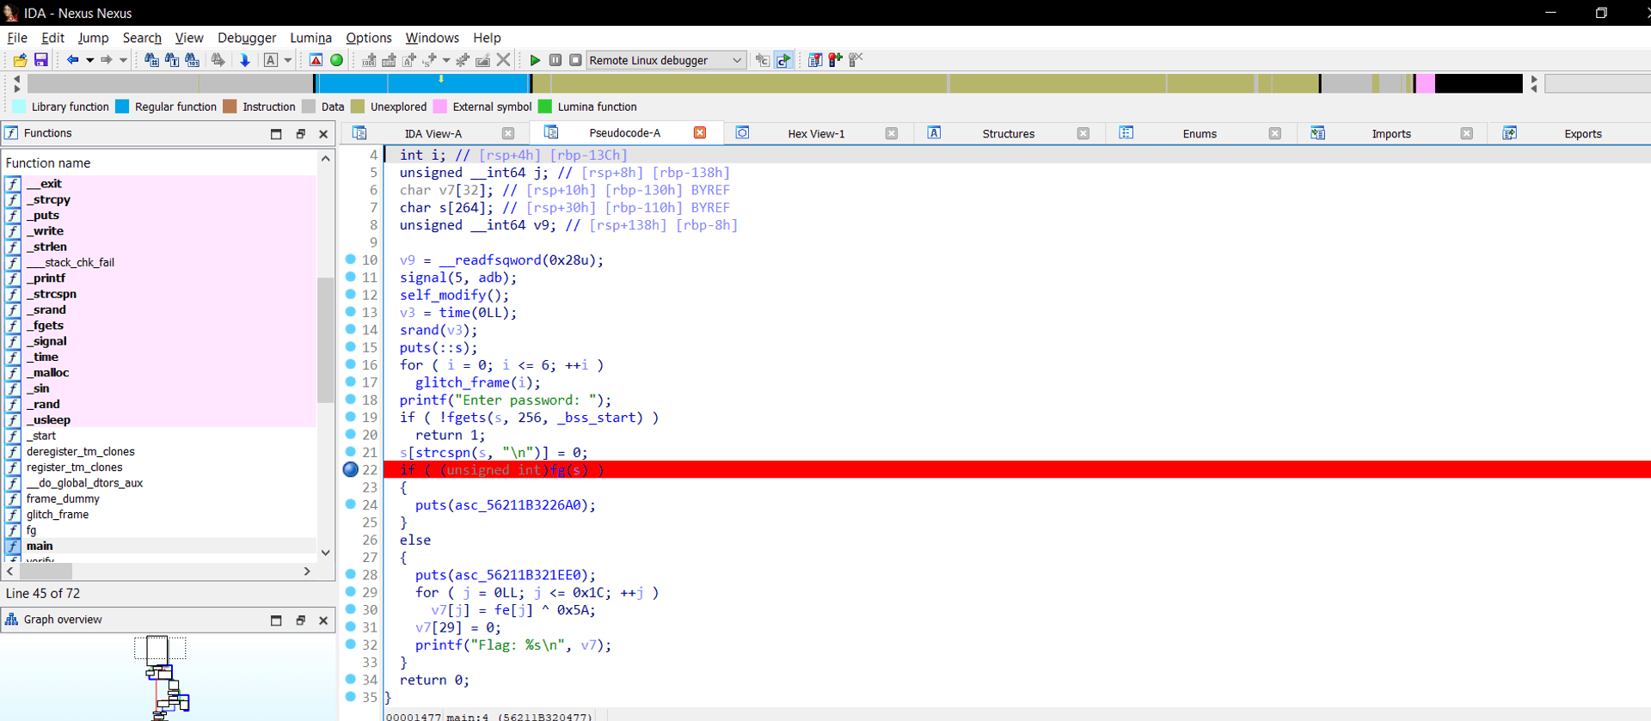Convert to data with the data icon
1651x721 pixels.
[389, 60]
